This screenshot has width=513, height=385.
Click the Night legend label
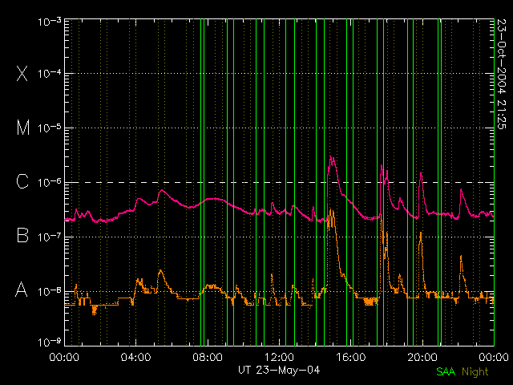point(475,372)
